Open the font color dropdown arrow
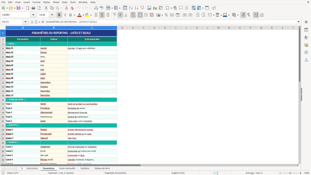311x175 pixels. (83, 15)
